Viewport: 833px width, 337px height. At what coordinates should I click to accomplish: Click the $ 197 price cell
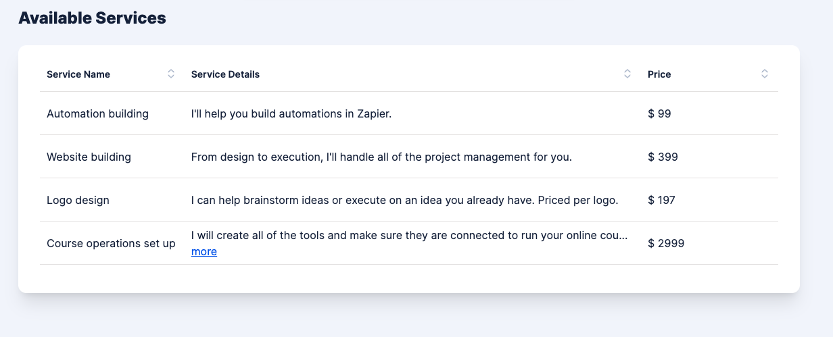pyautogui.click(x=661, y=200)
